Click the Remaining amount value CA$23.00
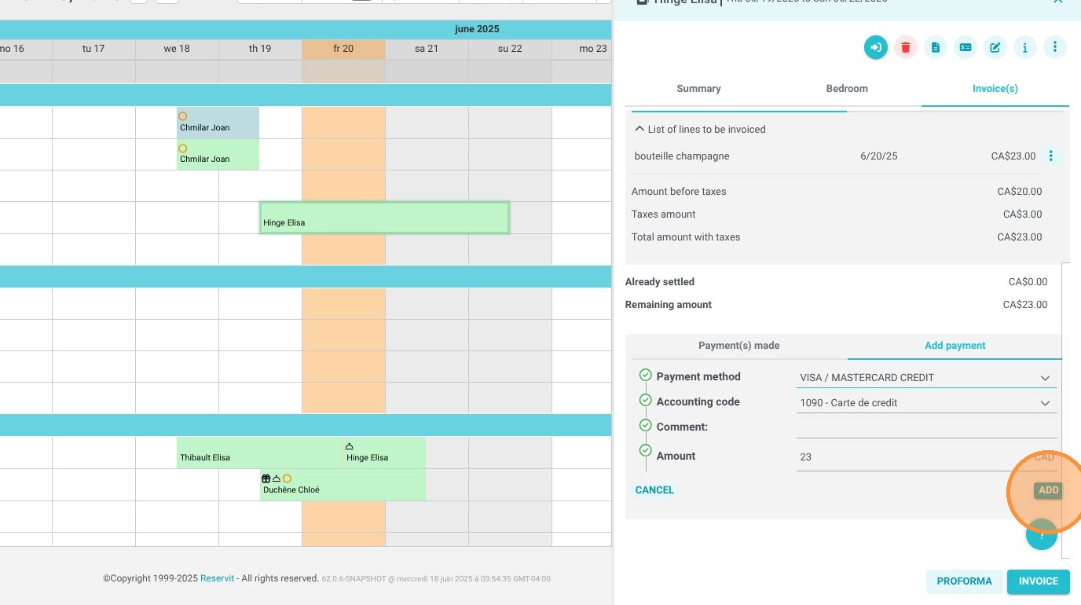Screen dimensions: 1081x605 [x=1025, y=305]
